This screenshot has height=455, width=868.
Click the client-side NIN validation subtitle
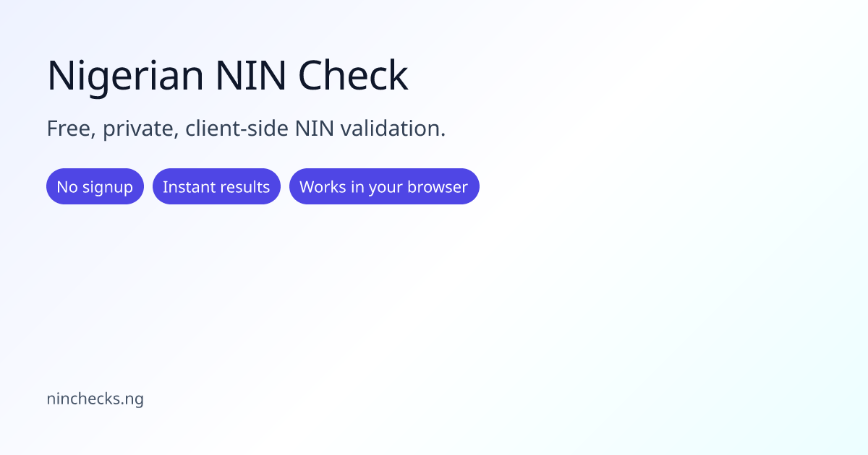click(246, 129)
